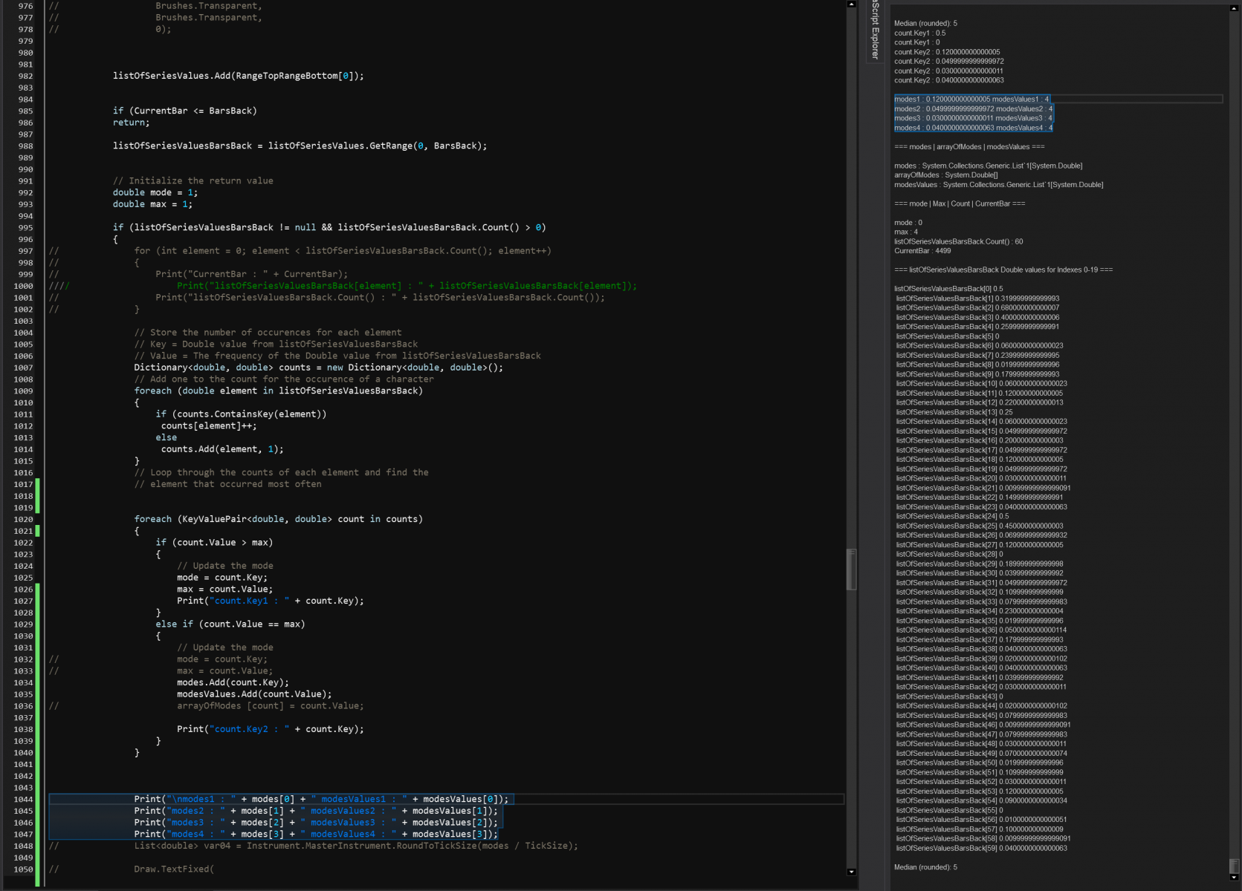Click the code editor vertical scrollbar thumb
The width and height of the screenshot is (1242, 891).
pyautogui.click(x=851, y=569)
